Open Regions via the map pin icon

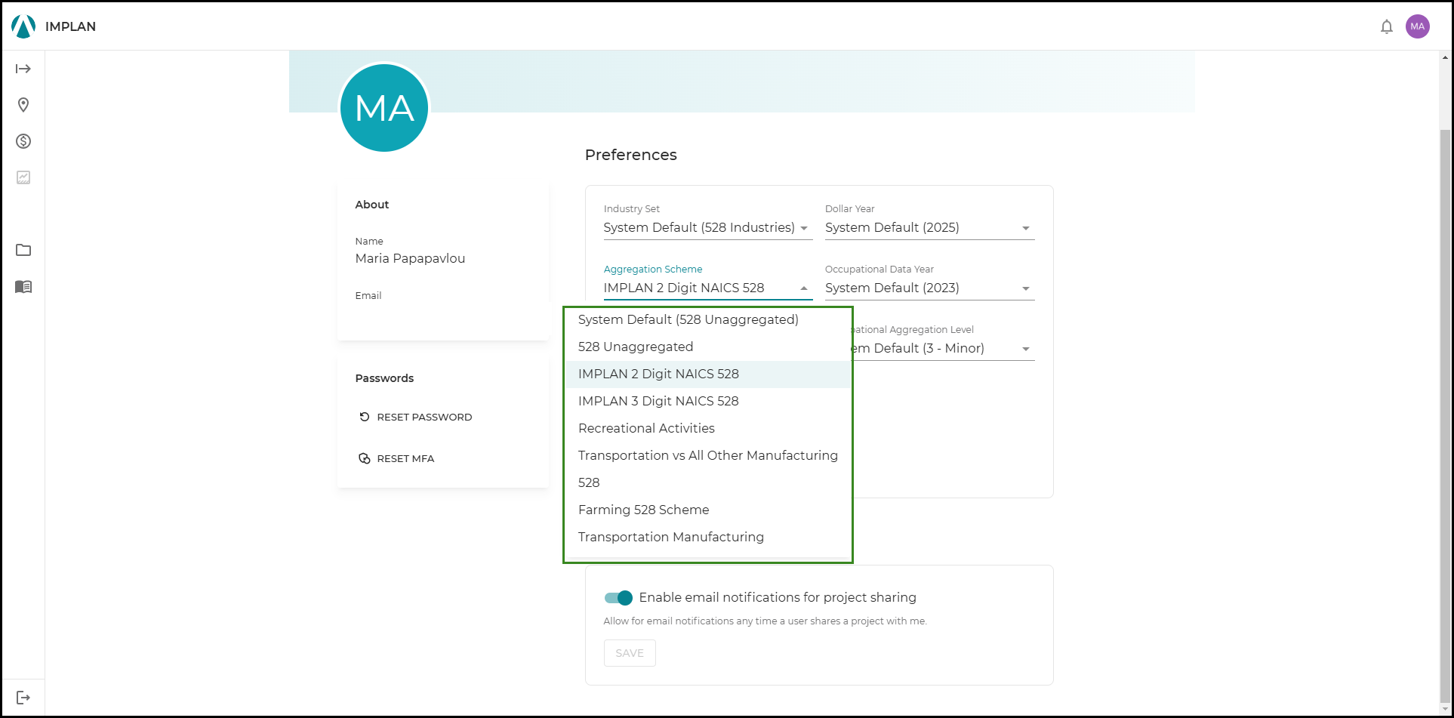pyautogui.click(x=23, y=105)
